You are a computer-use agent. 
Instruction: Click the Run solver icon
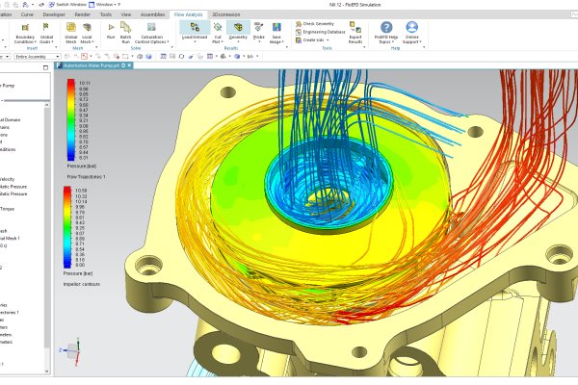coord(110,30)
